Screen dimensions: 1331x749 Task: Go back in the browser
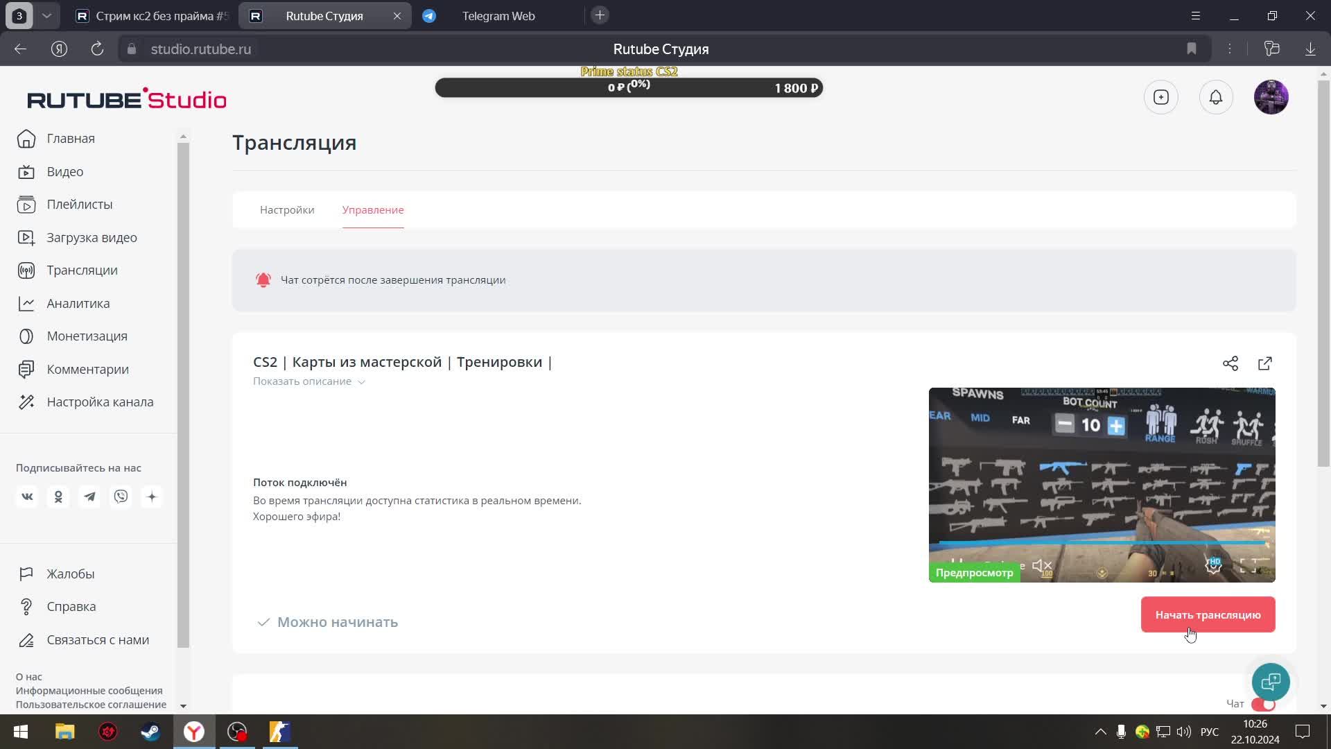[x=20, y=49]
